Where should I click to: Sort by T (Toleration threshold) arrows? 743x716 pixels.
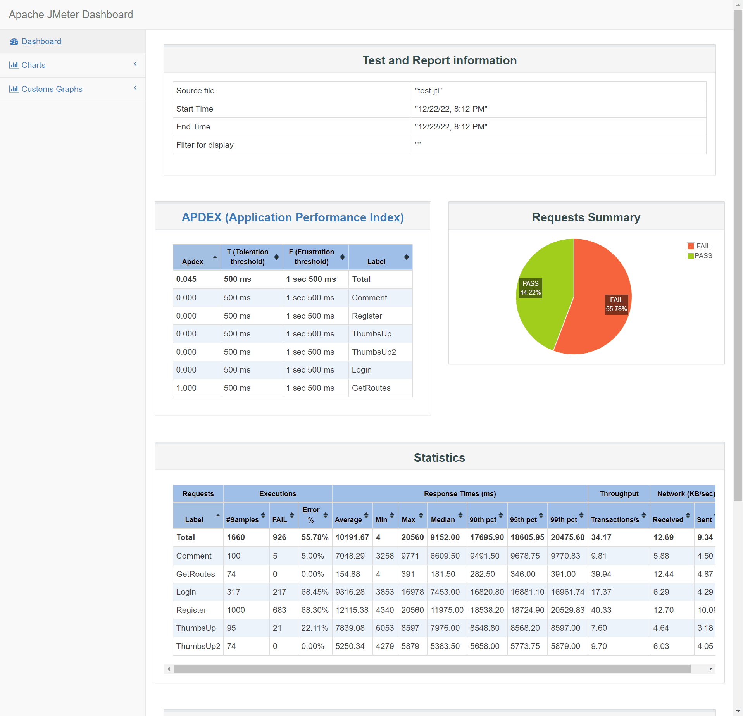(276, 257)
